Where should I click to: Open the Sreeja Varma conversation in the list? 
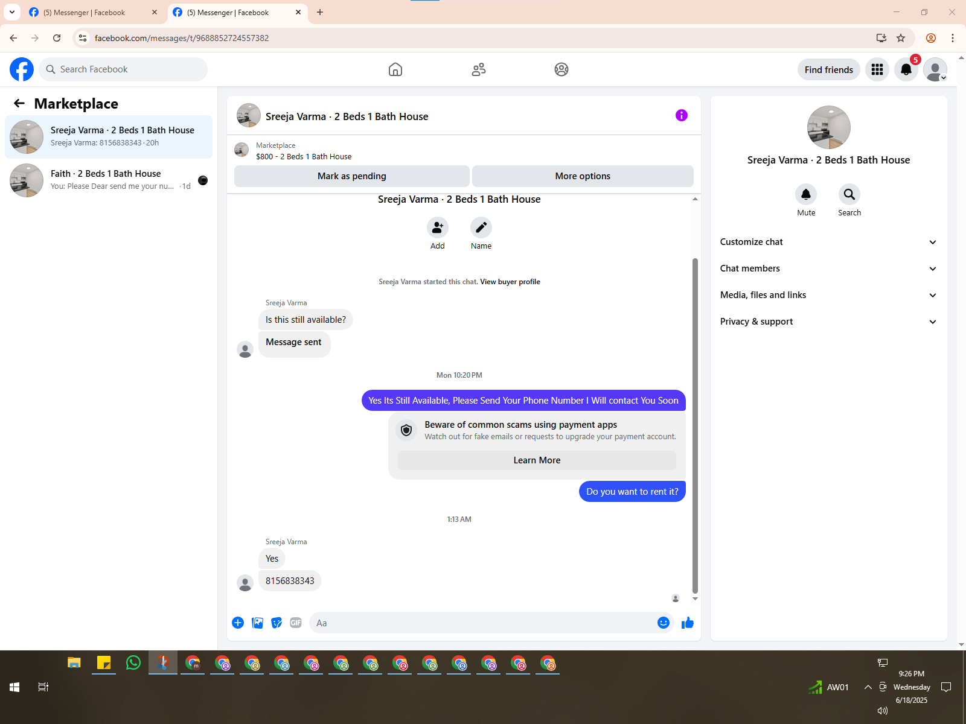[109, 137]
